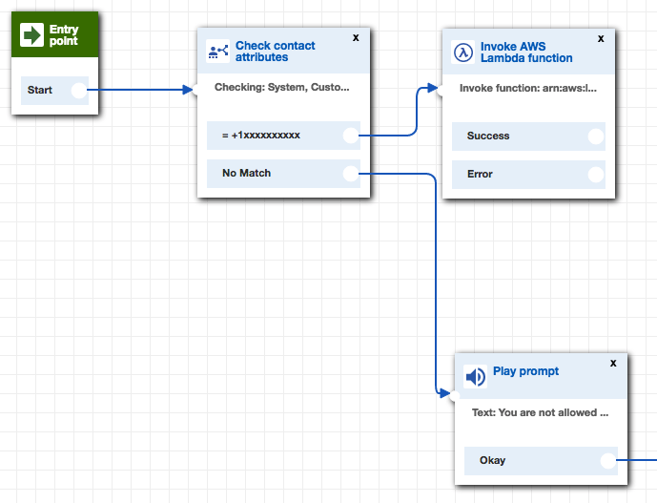Image resolution: width=657 pixels, height=503 pixels.
Task: Select the +1xxxxxxxxxx condition output connector
Action: pos(350,136)
